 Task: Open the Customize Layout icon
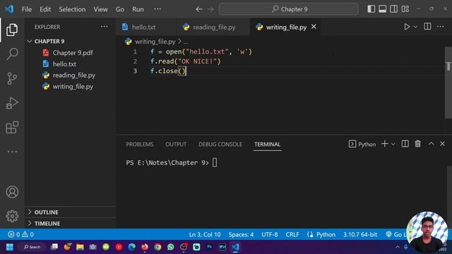pos(405,9)
